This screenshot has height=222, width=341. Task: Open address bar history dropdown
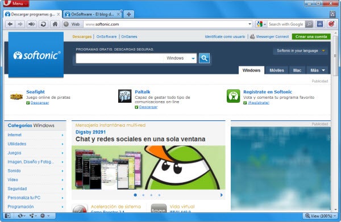click(x=250, y=24)
